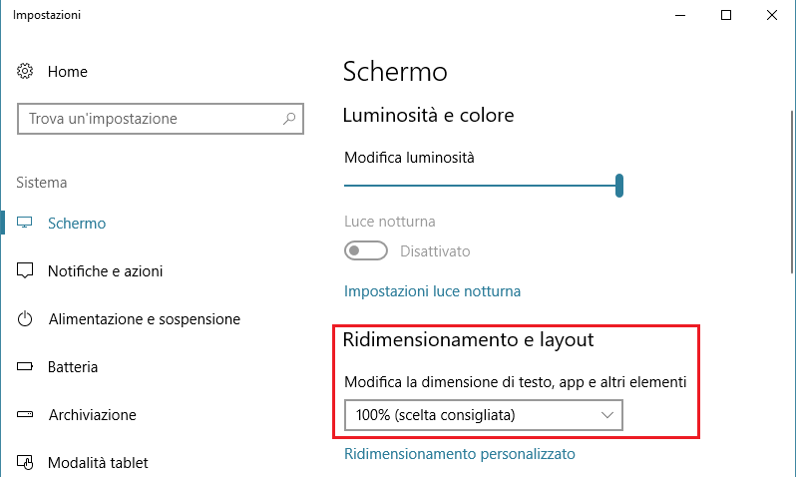Click the search magnifier icon
The width and height of the screenshot is (796, 477).
[x=289, y=119]
